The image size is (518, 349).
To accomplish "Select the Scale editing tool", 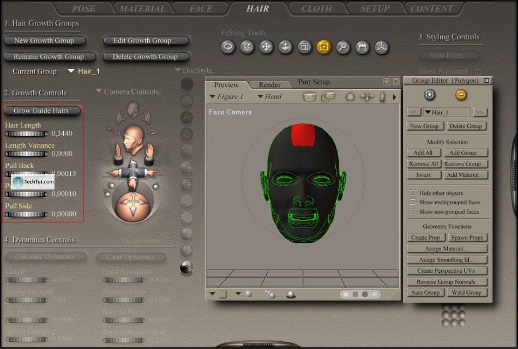I will 304,47.
